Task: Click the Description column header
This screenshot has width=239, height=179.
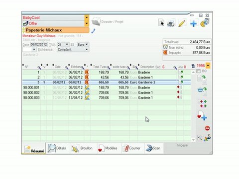Action: pos(147,67)
